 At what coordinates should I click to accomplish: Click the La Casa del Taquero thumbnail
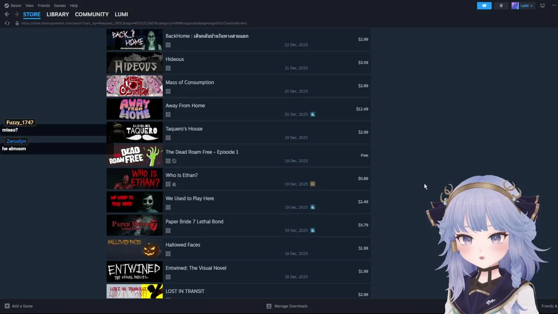pyautogui.click(x=134, y=132)
